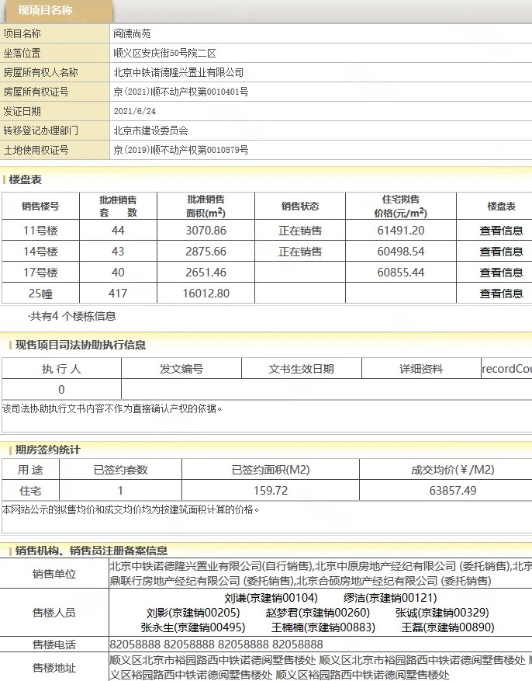Click the 25幢 building name
Screen dimensions: 532x681
pyautogui.click(x=40, y=294)
